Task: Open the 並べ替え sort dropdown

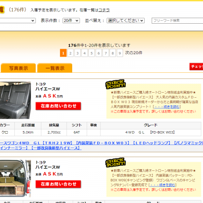Action: [x=126, y=21]
